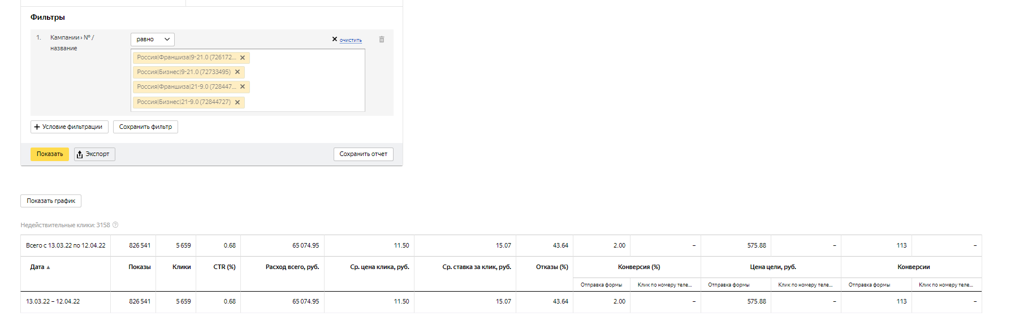
Task: Click the Расход всего, руб. header
Action: 292,267
